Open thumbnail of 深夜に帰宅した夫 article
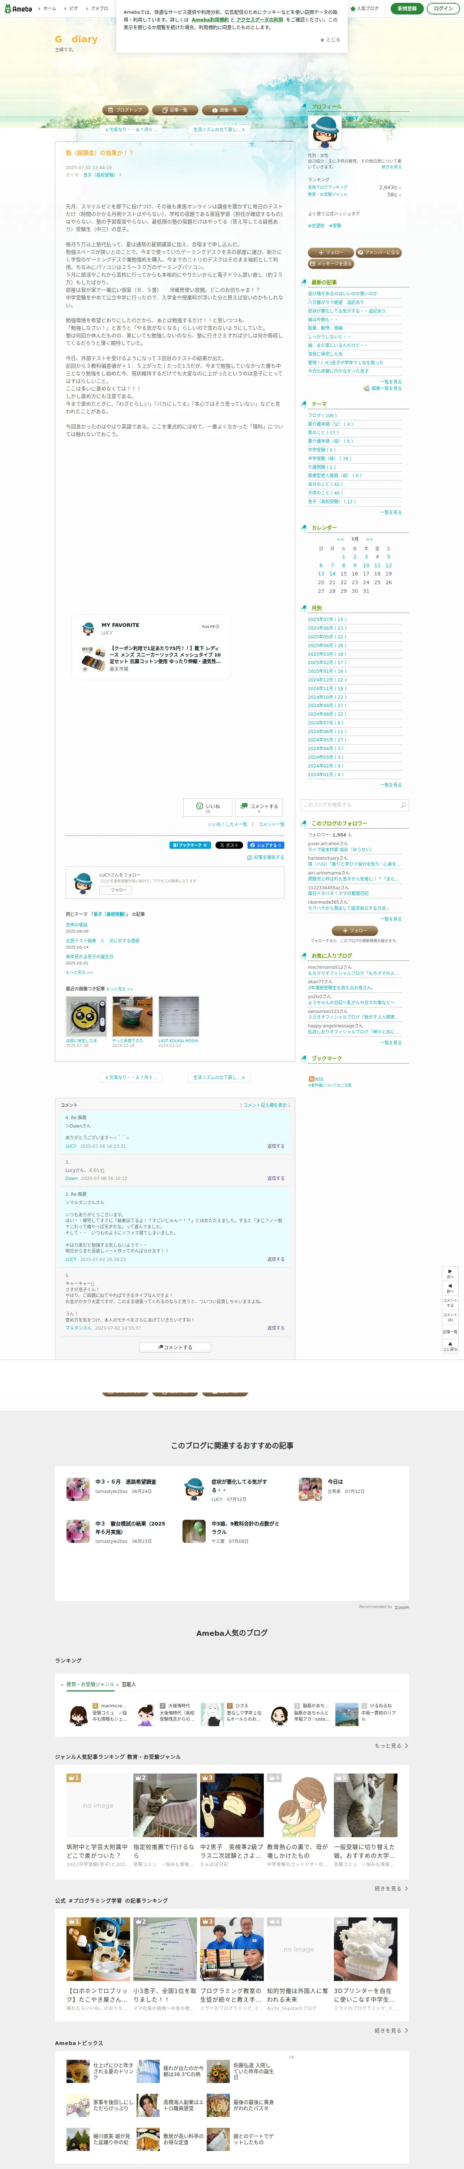Image resolution: width=464 pixels, height=2169 pixels. pyautogui.click(x=86, y=1016)
